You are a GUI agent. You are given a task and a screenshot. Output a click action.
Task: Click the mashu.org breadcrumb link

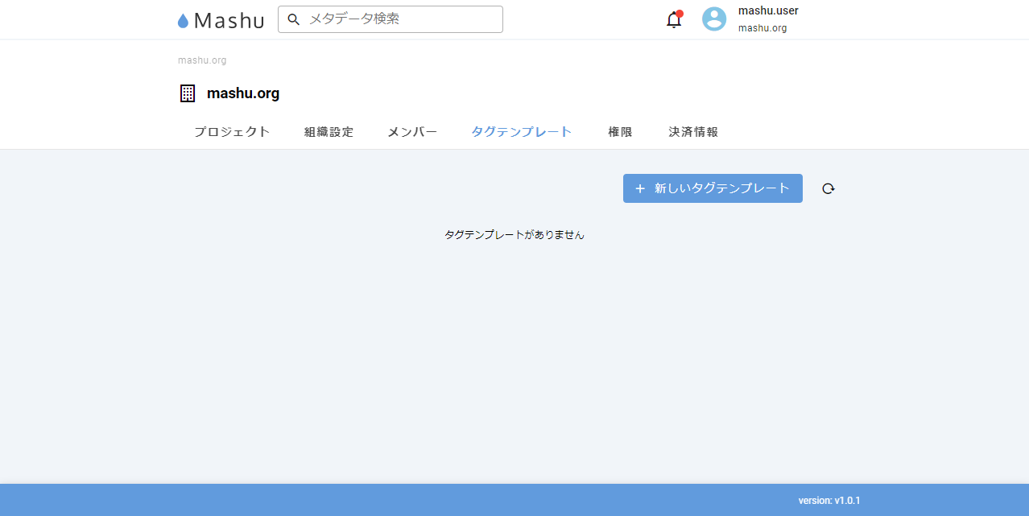tap(202, 60)
